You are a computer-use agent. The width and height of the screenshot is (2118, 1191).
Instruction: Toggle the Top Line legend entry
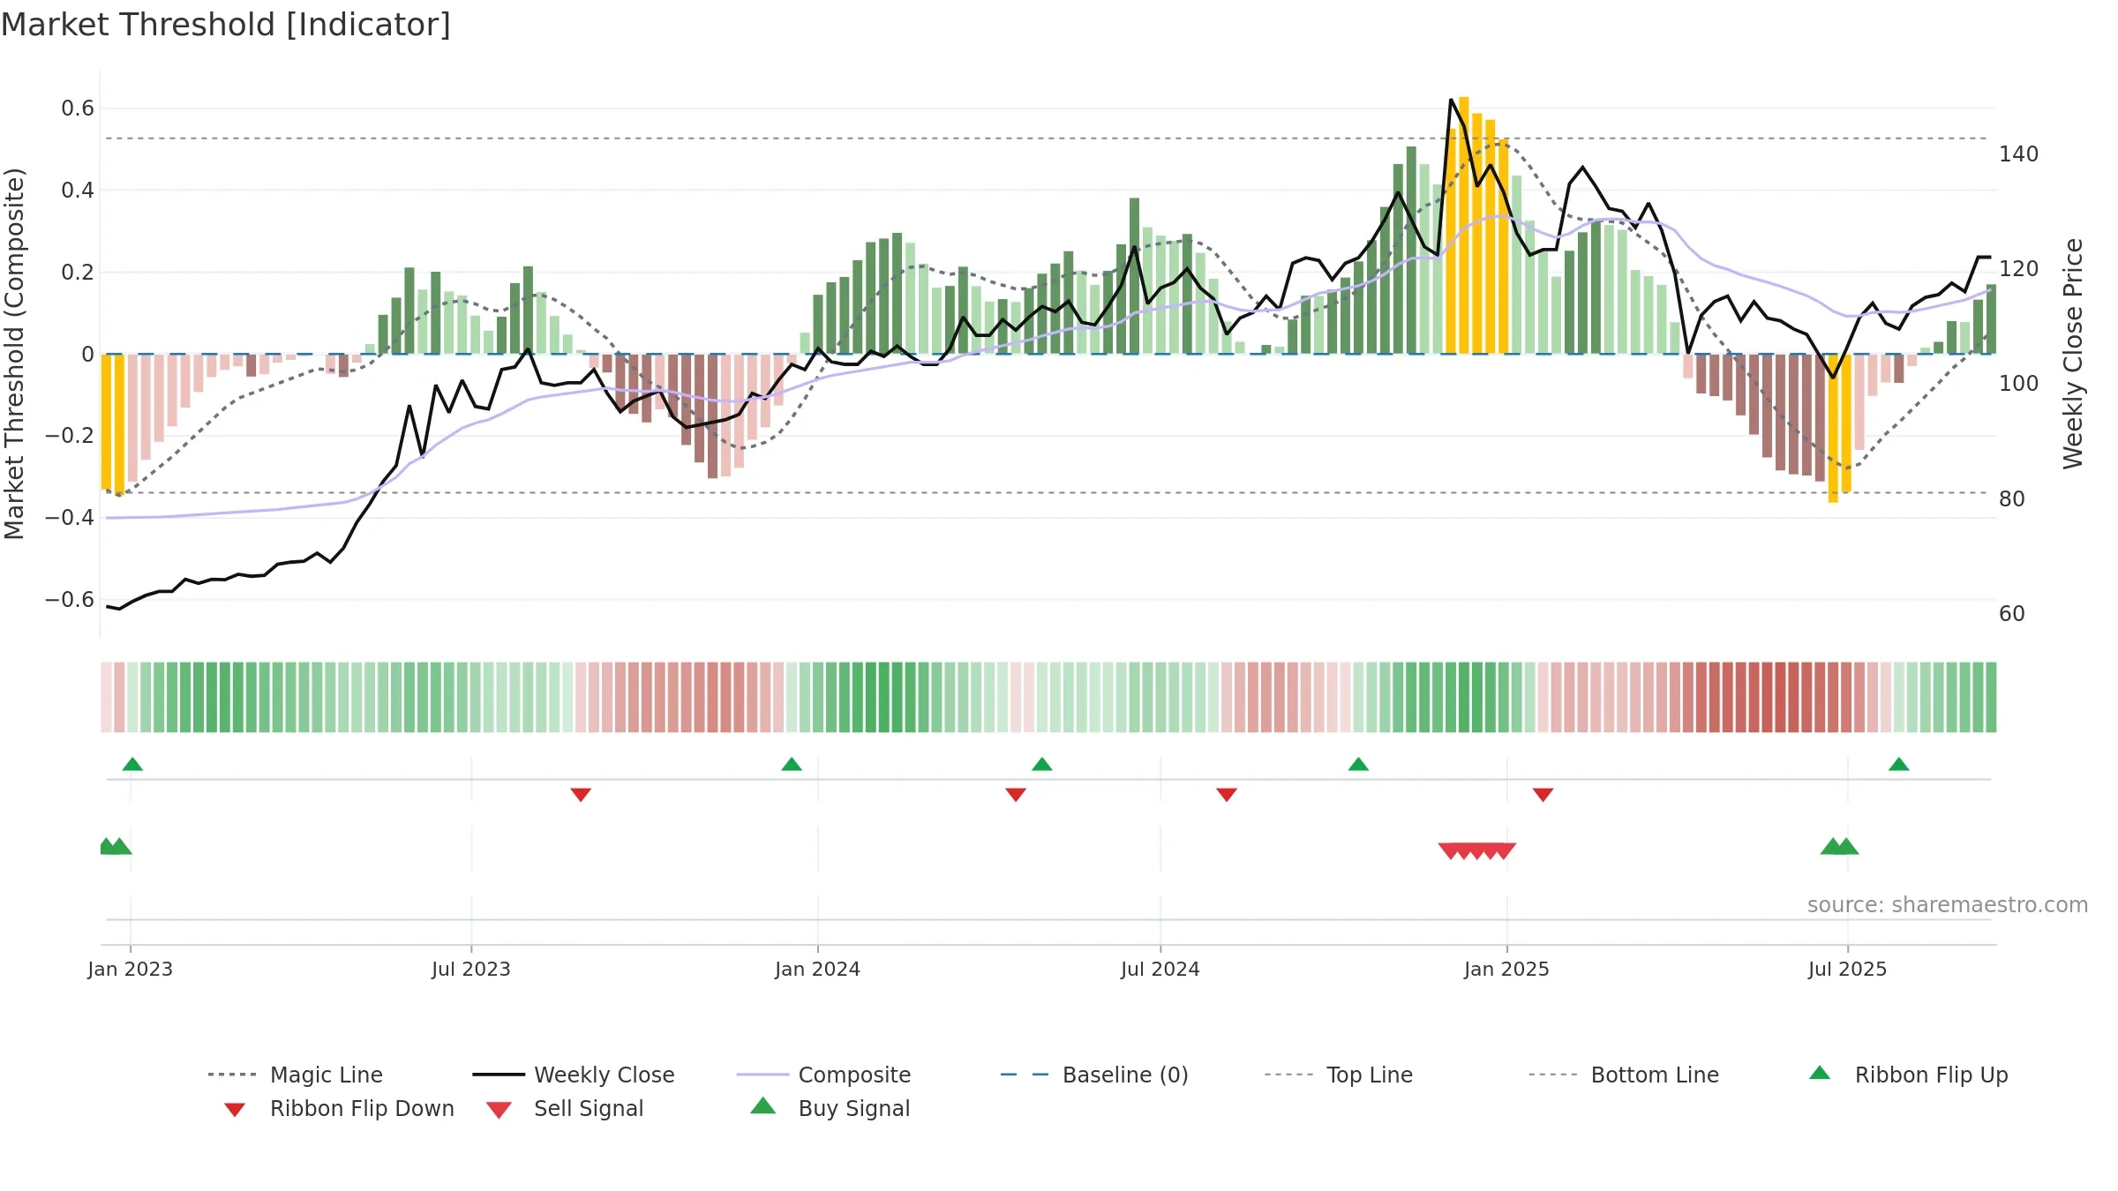coord(1339,1075)
